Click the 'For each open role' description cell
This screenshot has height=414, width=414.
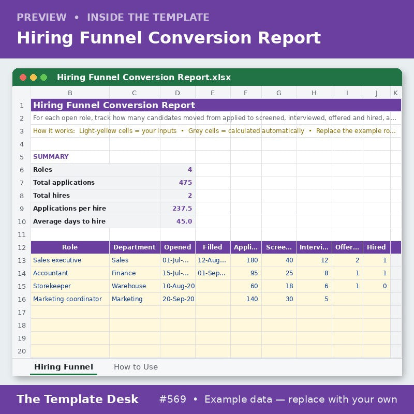[216, 118]
